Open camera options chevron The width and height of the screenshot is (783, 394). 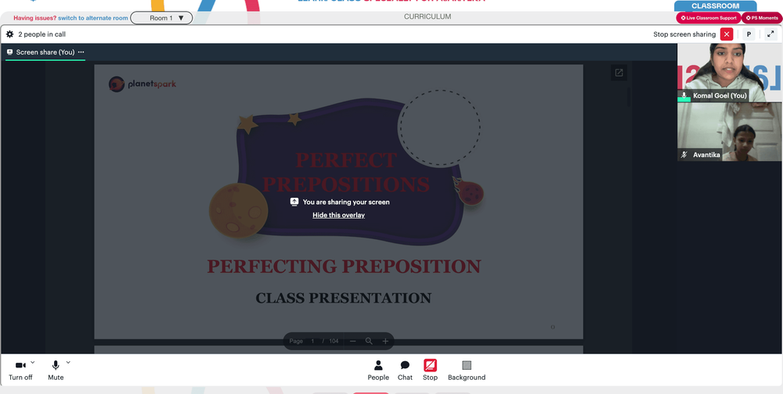33,362
